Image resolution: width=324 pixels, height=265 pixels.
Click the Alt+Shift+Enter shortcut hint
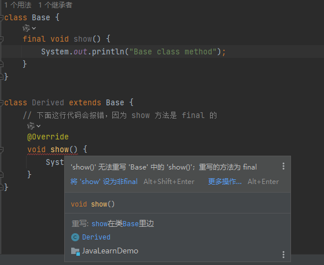tap(169, 182)
